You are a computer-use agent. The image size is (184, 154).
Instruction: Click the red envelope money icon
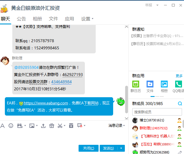click(71, 126)
